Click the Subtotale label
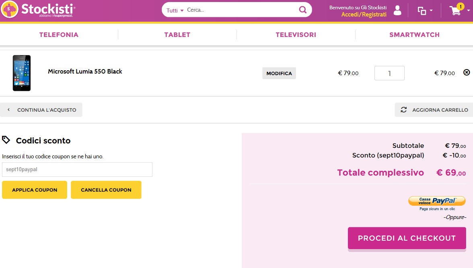 pos(408,145)
